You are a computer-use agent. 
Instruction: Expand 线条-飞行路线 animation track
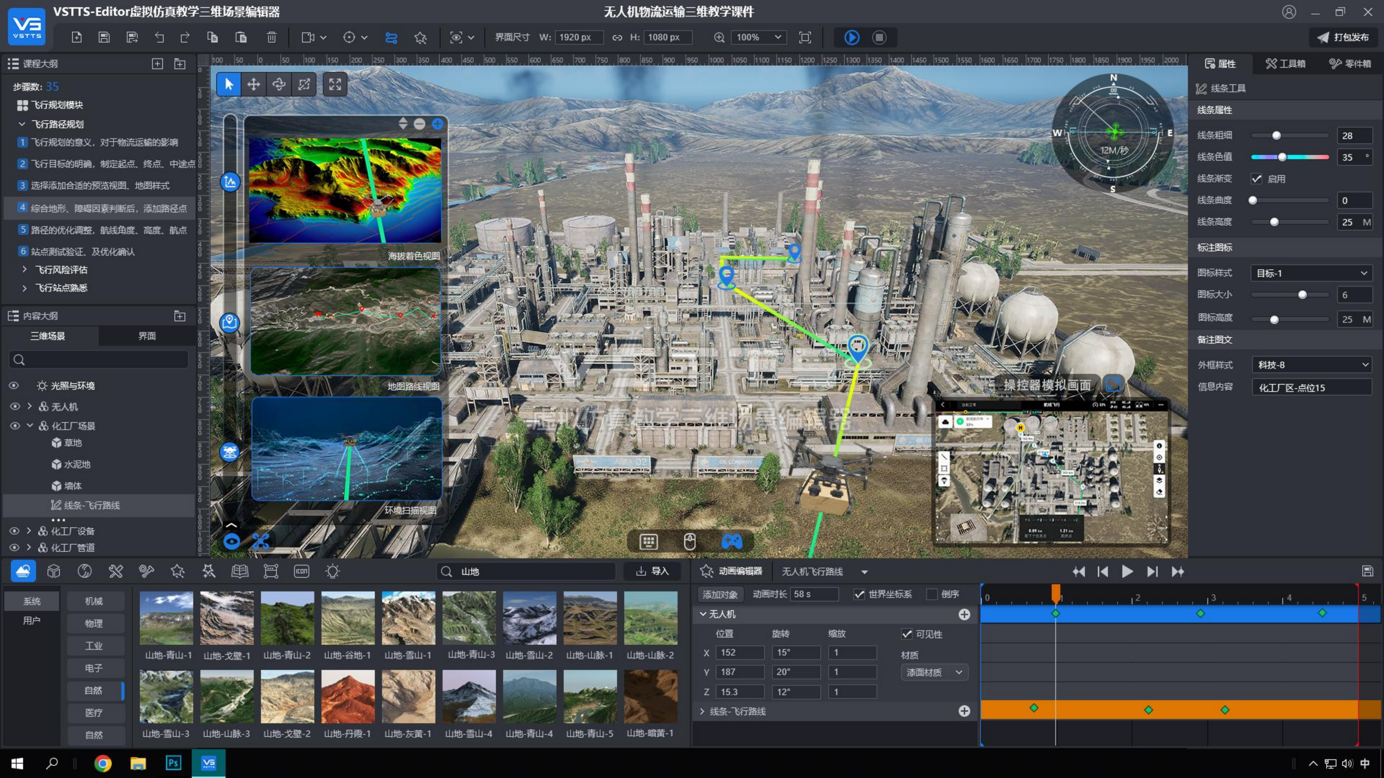702,711
